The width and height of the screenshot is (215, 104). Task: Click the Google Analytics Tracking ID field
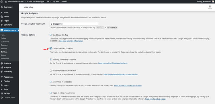pyautogui.click(x=74, y=24)
